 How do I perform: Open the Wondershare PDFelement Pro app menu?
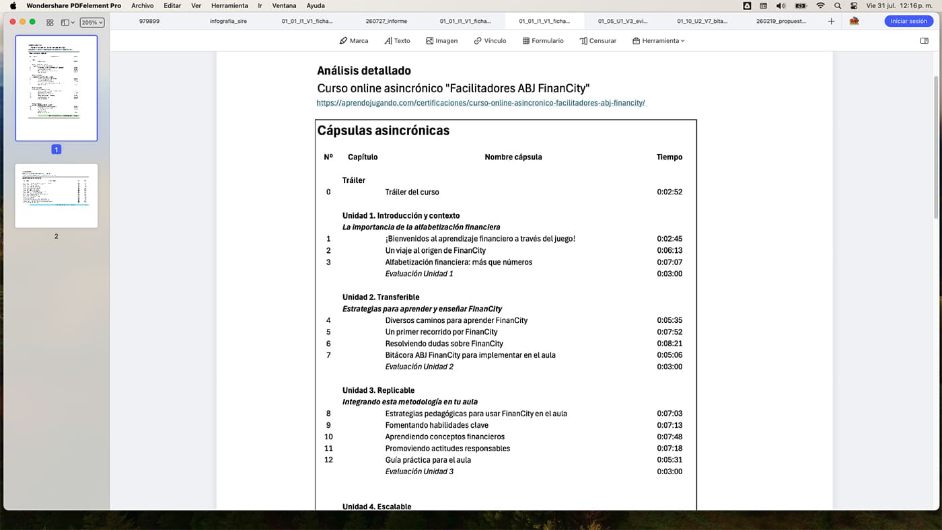point(74,5)
